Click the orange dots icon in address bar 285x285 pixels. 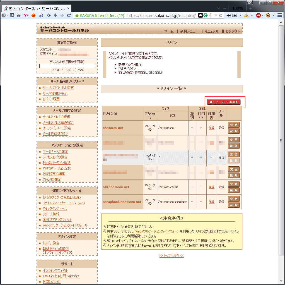210,15
